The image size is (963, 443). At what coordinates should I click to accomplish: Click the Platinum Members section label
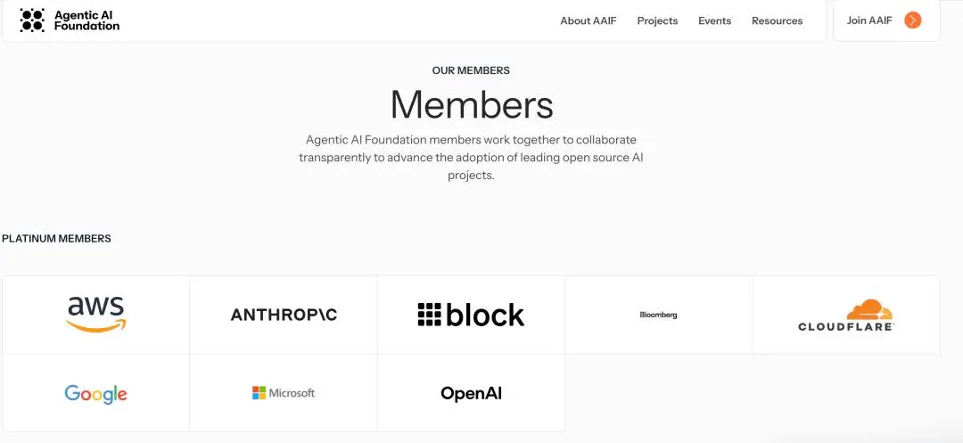coord(56,239)
